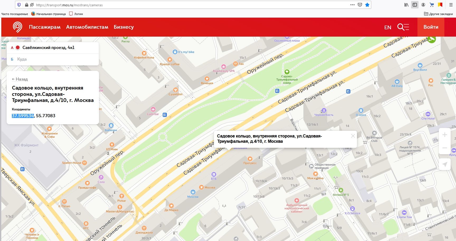Click the Куда destination input field

[x=53, y=59]
